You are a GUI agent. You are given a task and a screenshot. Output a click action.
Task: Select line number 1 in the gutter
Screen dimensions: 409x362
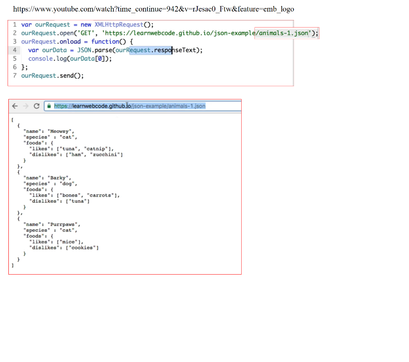click(15, 24)
